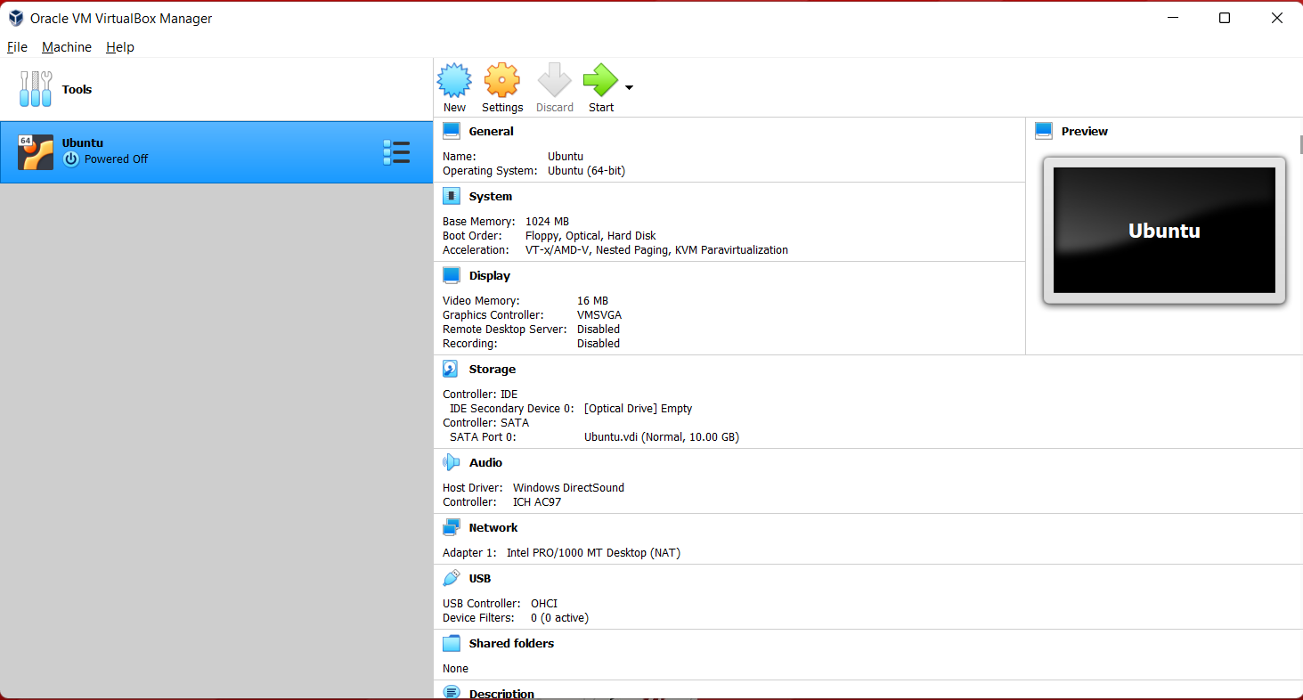This screenshot has width=1303, height=700.
Task: Click the USB section heading
Action: point(480,577)
